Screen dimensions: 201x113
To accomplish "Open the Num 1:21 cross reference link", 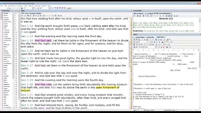I will click(x=138, y=23).
